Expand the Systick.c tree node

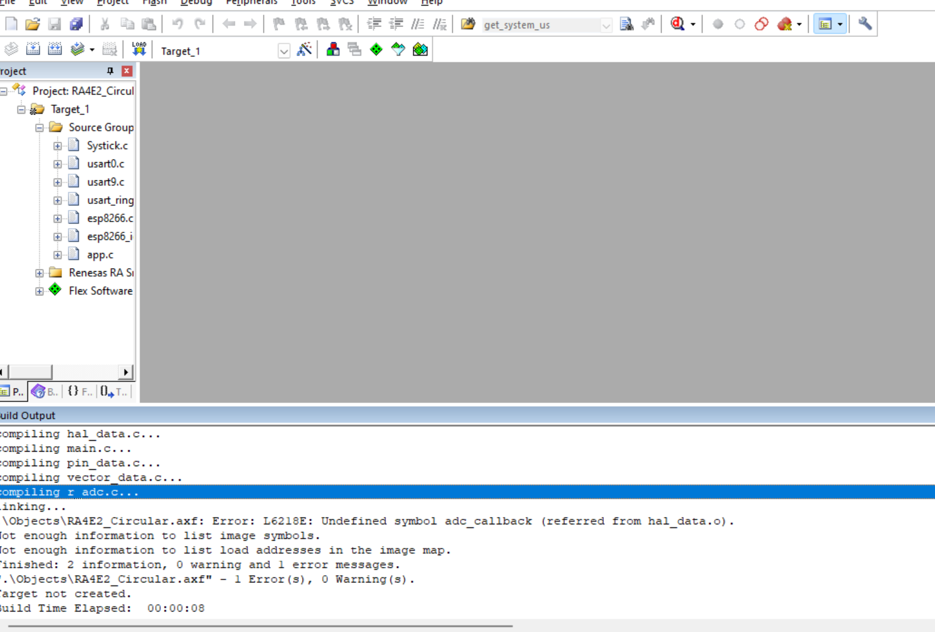click(57, 146)
